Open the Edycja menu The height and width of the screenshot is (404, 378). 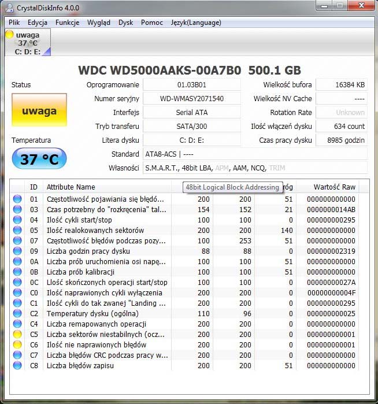[38, 23]
